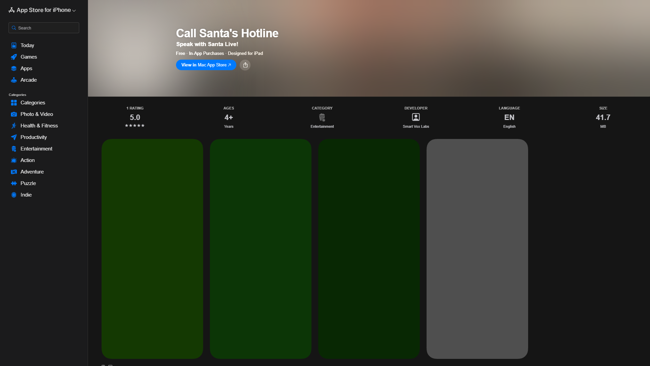
Task: Click the Photo & Video camera icon
Action: pos(14,114)
